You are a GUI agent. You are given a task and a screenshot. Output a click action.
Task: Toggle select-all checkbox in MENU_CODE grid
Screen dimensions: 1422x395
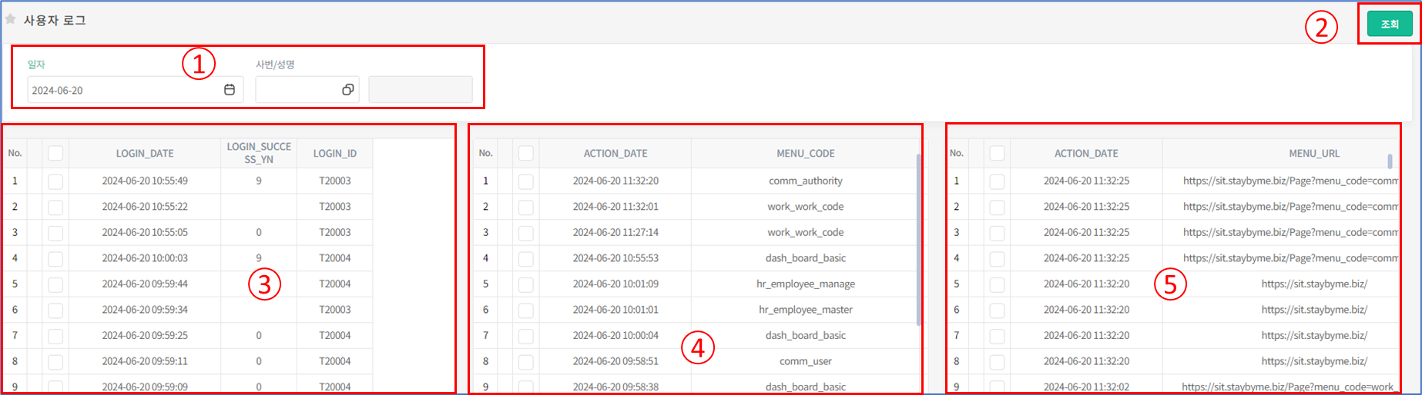(526, 154)
